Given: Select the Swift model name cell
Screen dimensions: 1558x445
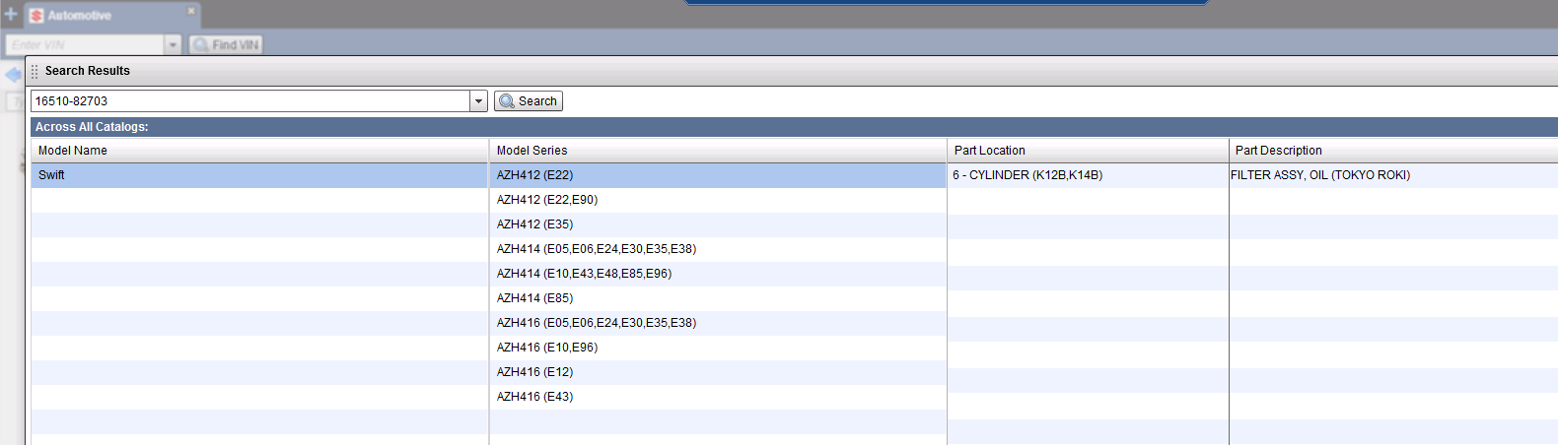Looking at the screenshot, I should tap(51, 175).
